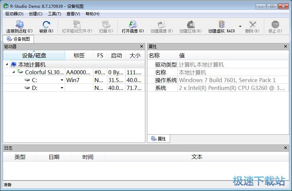Click the Refresh (刷新) toolbar icon

tap(46, 24)
